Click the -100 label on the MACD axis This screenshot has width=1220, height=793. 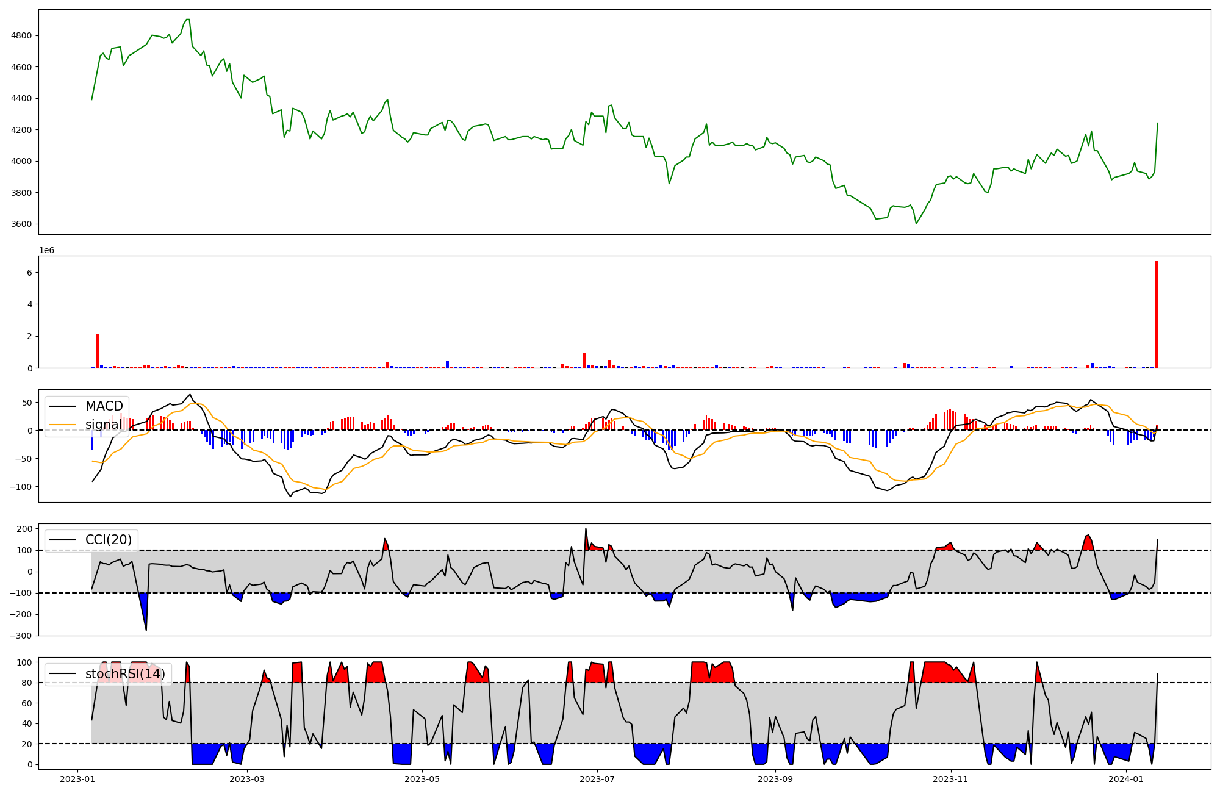point(20,486)
